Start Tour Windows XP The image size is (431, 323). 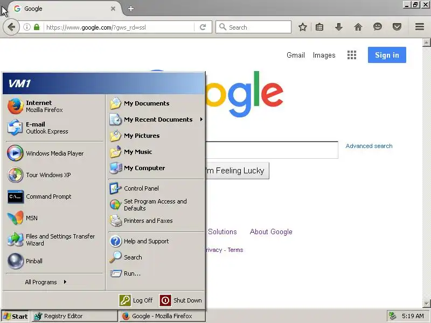click(x=54, y=175)
